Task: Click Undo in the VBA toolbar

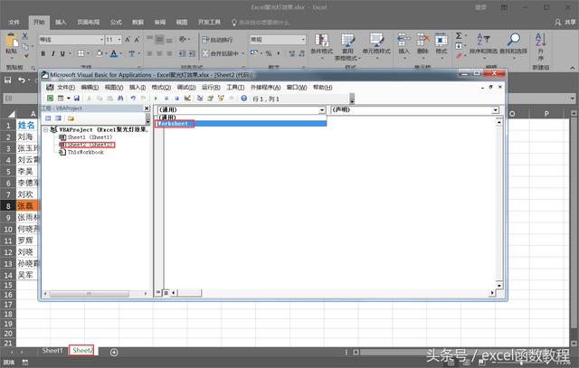Action: [x=133, y=99]
